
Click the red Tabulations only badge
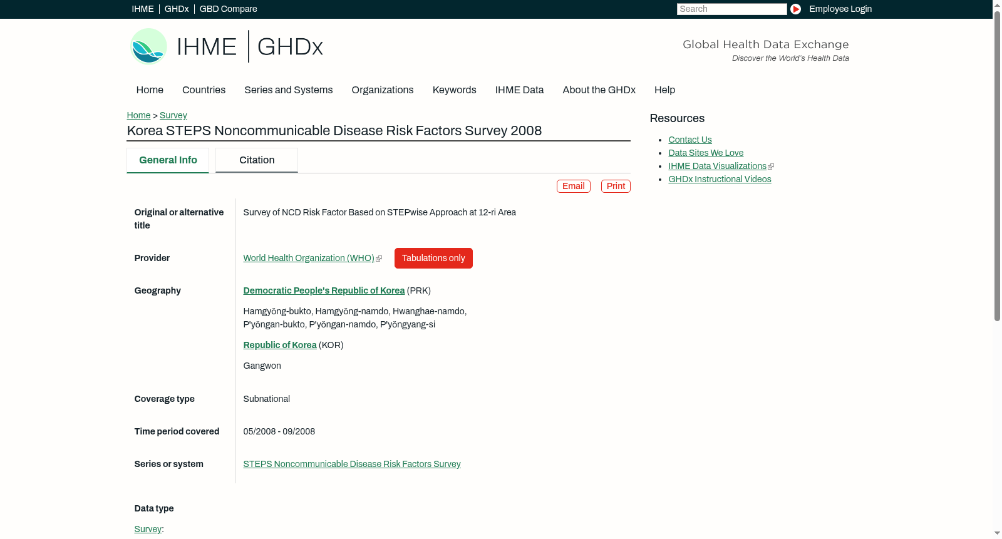(433, 259)
